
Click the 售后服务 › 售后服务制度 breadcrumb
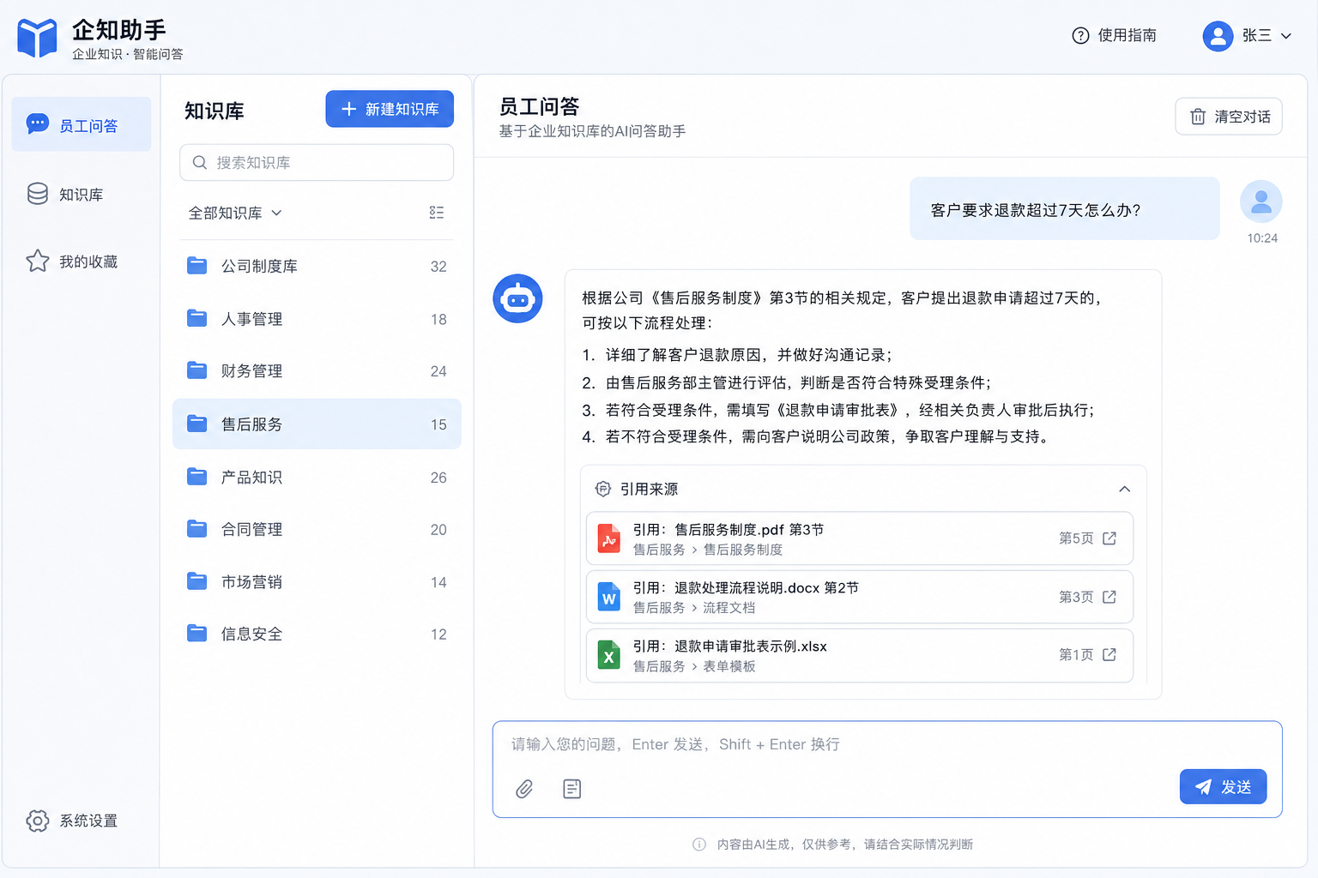[x=708, y=550]
